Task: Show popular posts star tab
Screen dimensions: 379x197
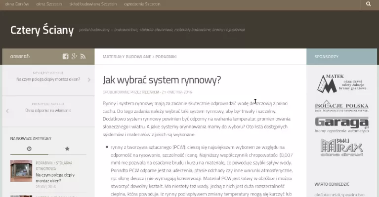Action: [67, 149]
